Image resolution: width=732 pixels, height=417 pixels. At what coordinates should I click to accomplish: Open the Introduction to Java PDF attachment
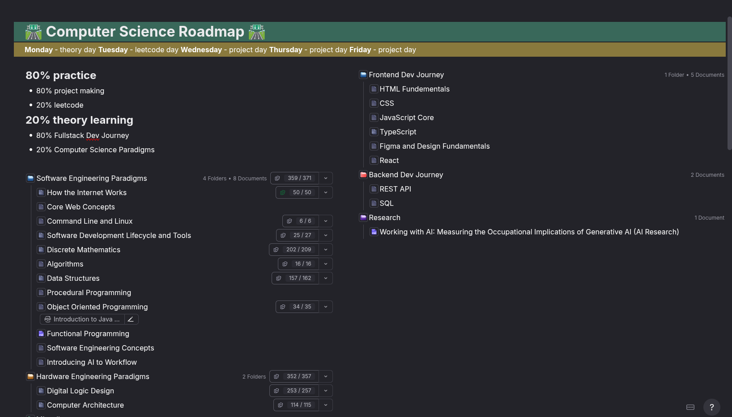83,319
